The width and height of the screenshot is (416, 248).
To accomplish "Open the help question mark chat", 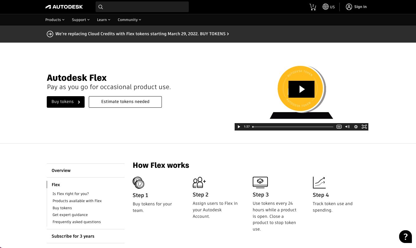I will [405, 236].
